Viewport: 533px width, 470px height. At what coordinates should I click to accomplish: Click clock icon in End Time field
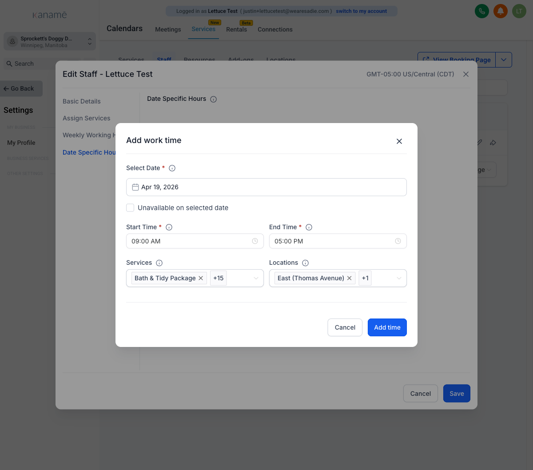pos(398,241)
